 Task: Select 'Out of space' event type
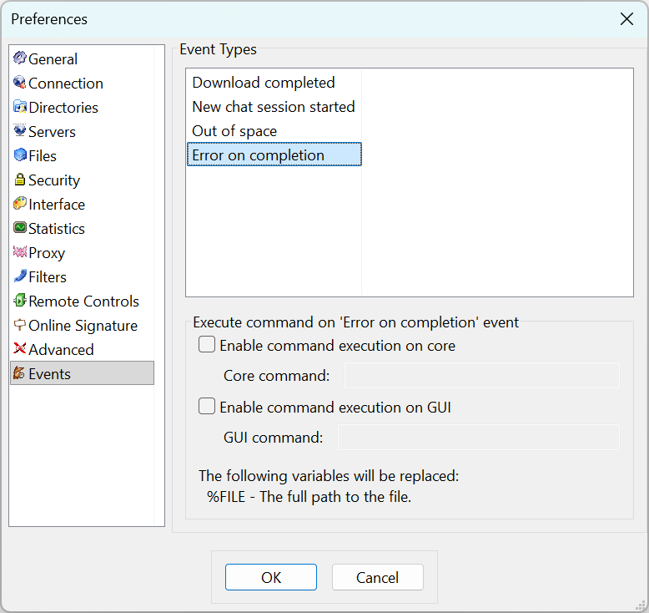pos(274,130)
